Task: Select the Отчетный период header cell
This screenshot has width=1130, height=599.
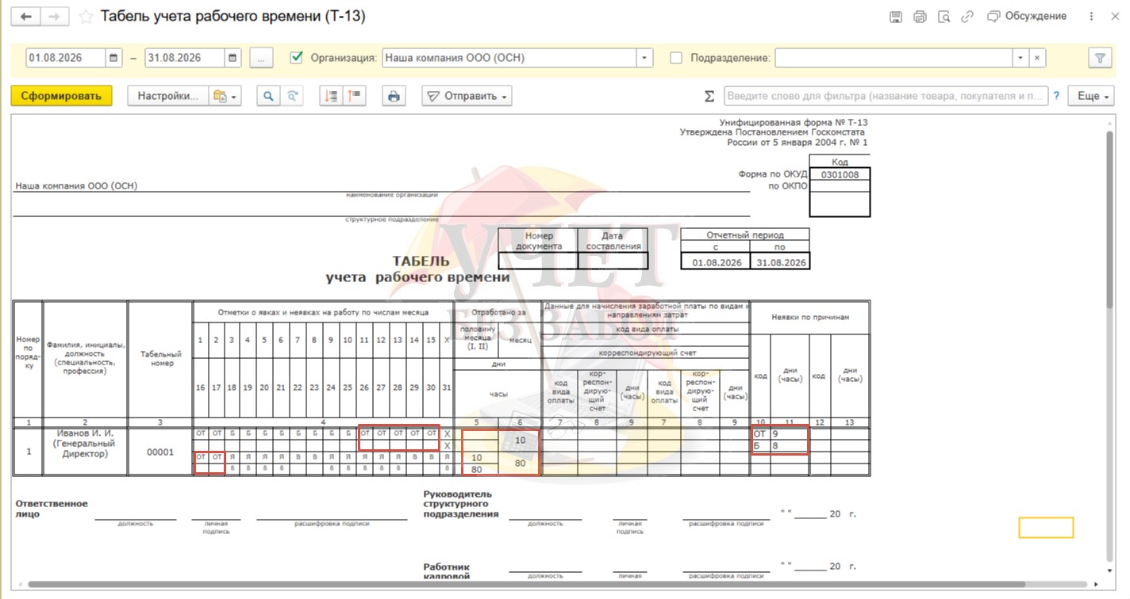Action: point(745,235)
